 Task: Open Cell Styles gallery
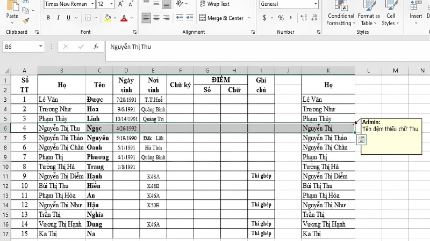pos(391,13)
